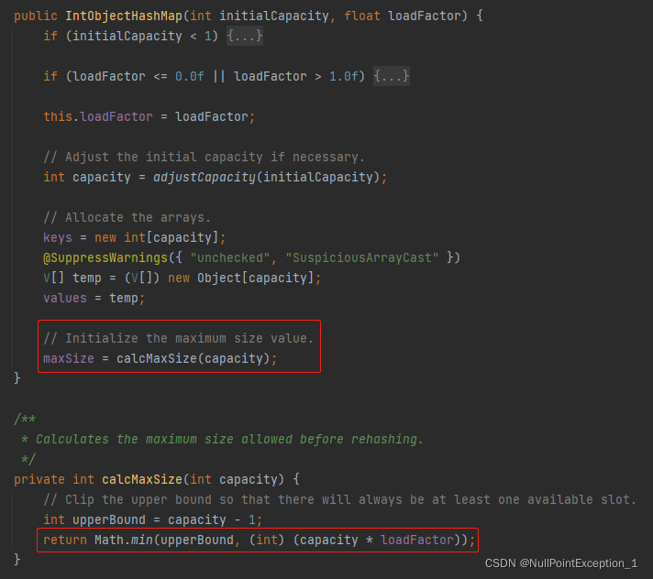Click the comment starting 'Clip the upper bound'

pos(340,499)
